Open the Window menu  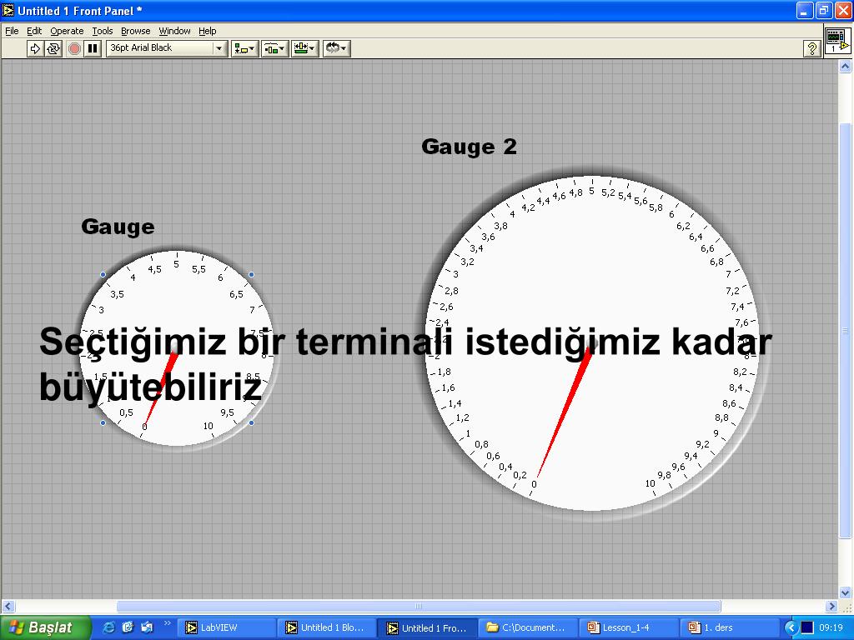coord(175,31)
